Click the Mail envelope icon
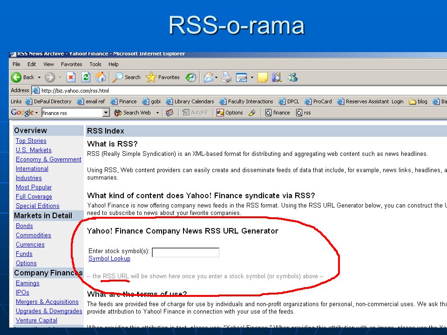447x335 pixels. (x=209, y=77)
